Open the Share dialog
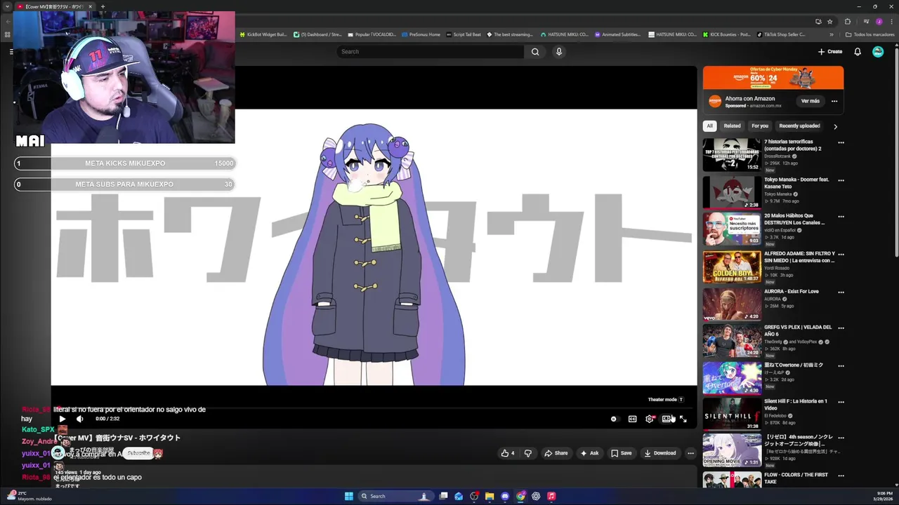 (x=556, y=453)
